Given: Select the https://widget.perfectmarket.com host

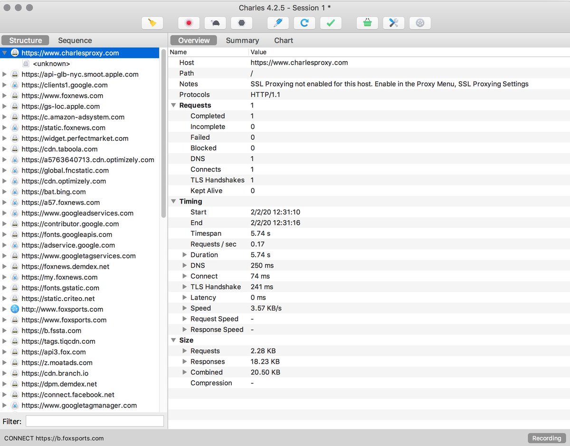Looking at the screenshot, I should pyautogui.click(x=75, y=138).
